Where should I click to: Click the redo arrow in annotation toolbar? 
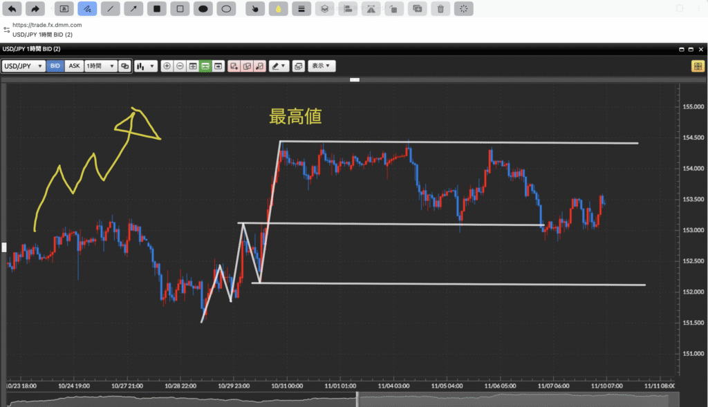click(x=35, y=9)
